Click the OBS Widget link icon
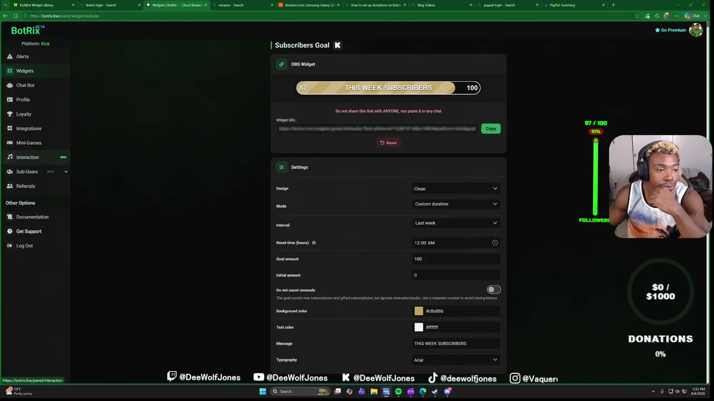The height and width of the screenshot is (401, 714). [282, 64]
